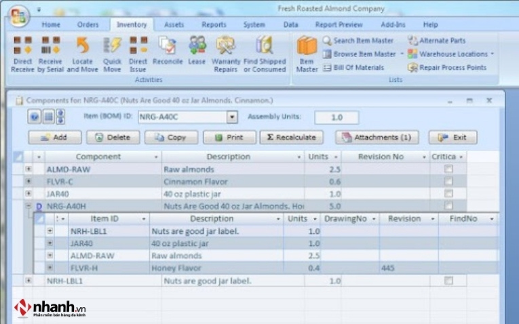The height and width of the screenshot is (324, 519).
Task: Click the Add button
Action: [x=55, y=137]
